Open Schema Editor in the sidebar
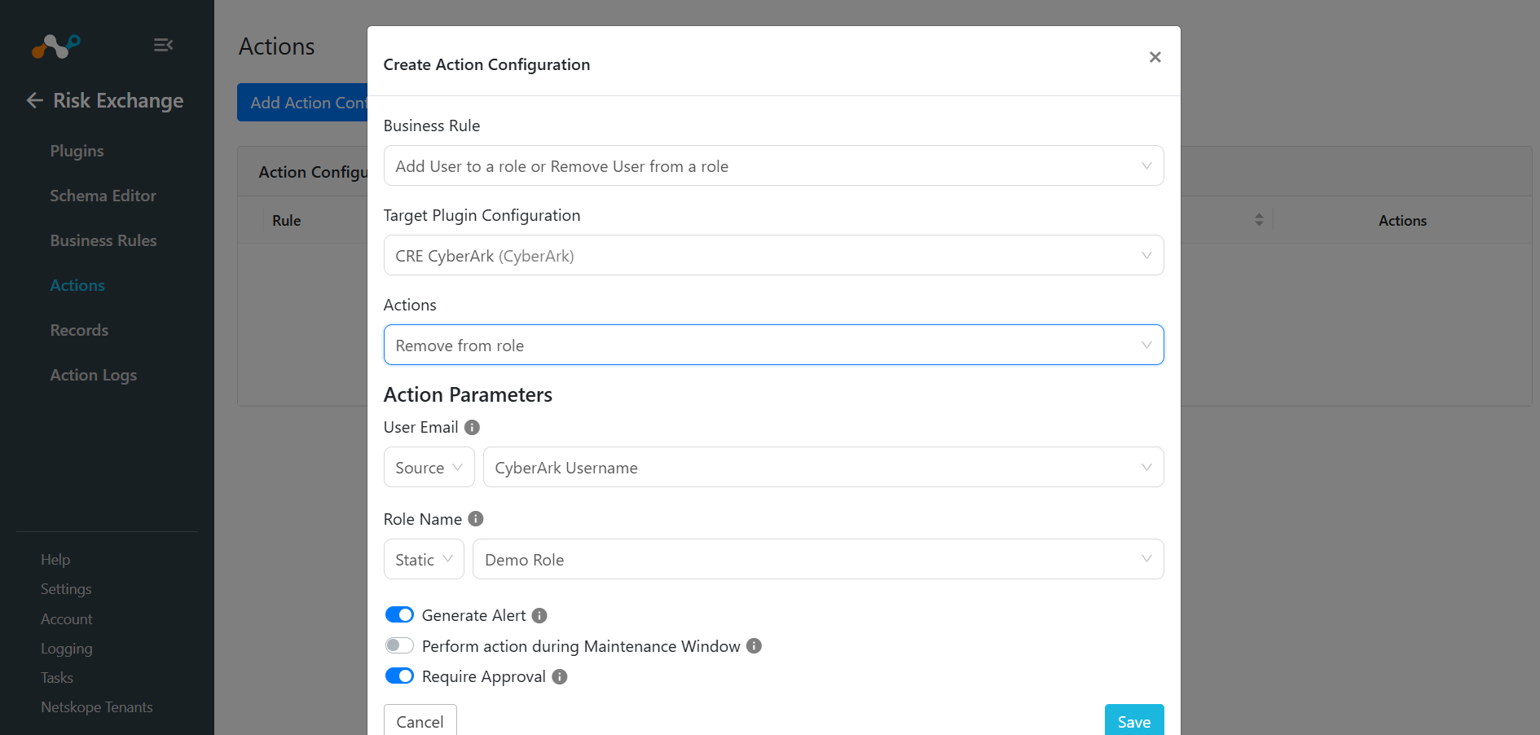The image size is (1540, 735). point(103,196)
